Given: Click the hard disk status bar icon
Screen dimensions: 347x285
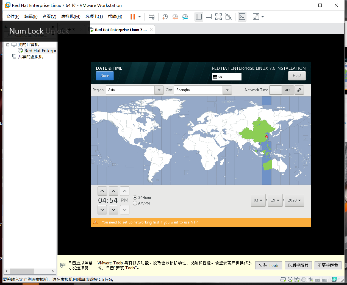Looking at the screenshot, I should coord(283,280).
